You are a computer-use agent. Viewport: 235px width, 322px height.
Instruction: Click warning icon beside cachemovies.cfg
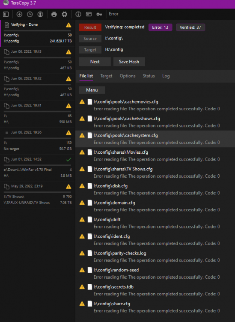click(x=82, y=102)
